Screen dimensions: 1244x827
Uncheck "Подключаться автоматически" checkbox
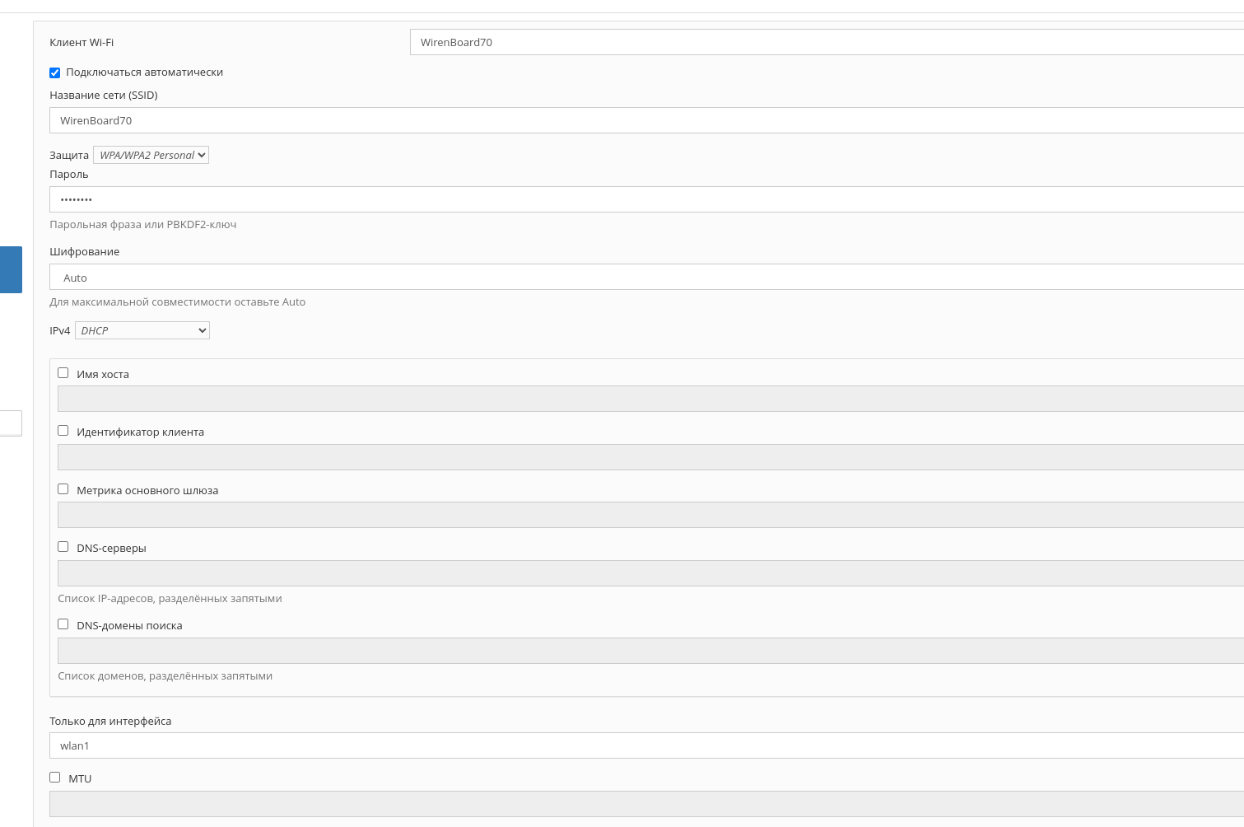click(x=55, y=72)
